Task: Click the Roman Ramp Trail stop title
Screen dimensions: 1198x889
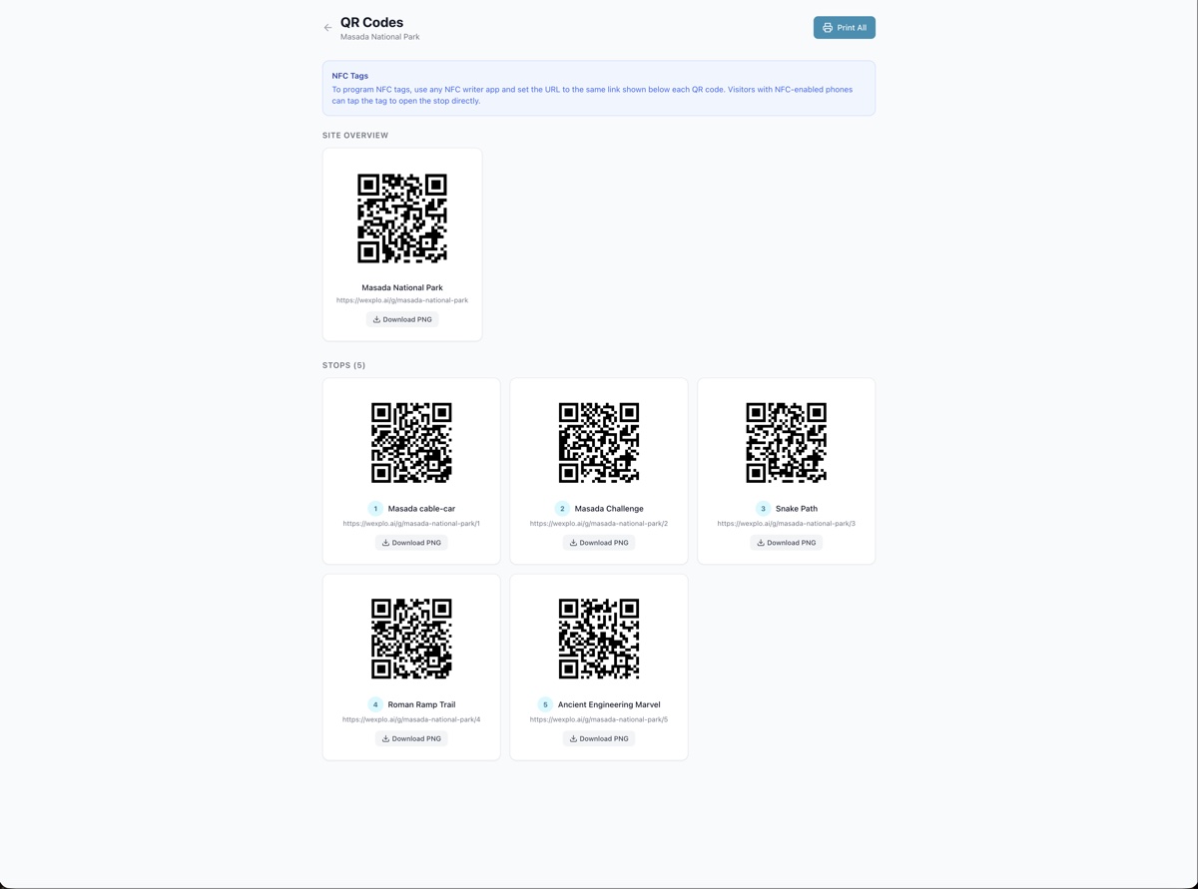Action: point(421,704)
